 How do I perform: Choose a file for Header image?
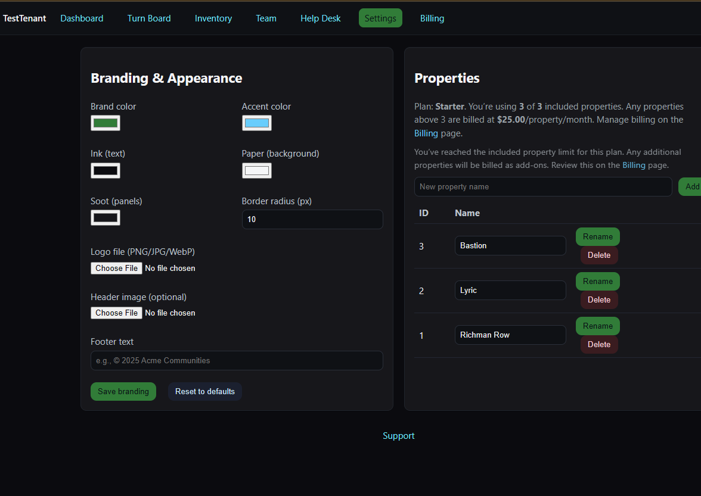click(x=117, y=313)
